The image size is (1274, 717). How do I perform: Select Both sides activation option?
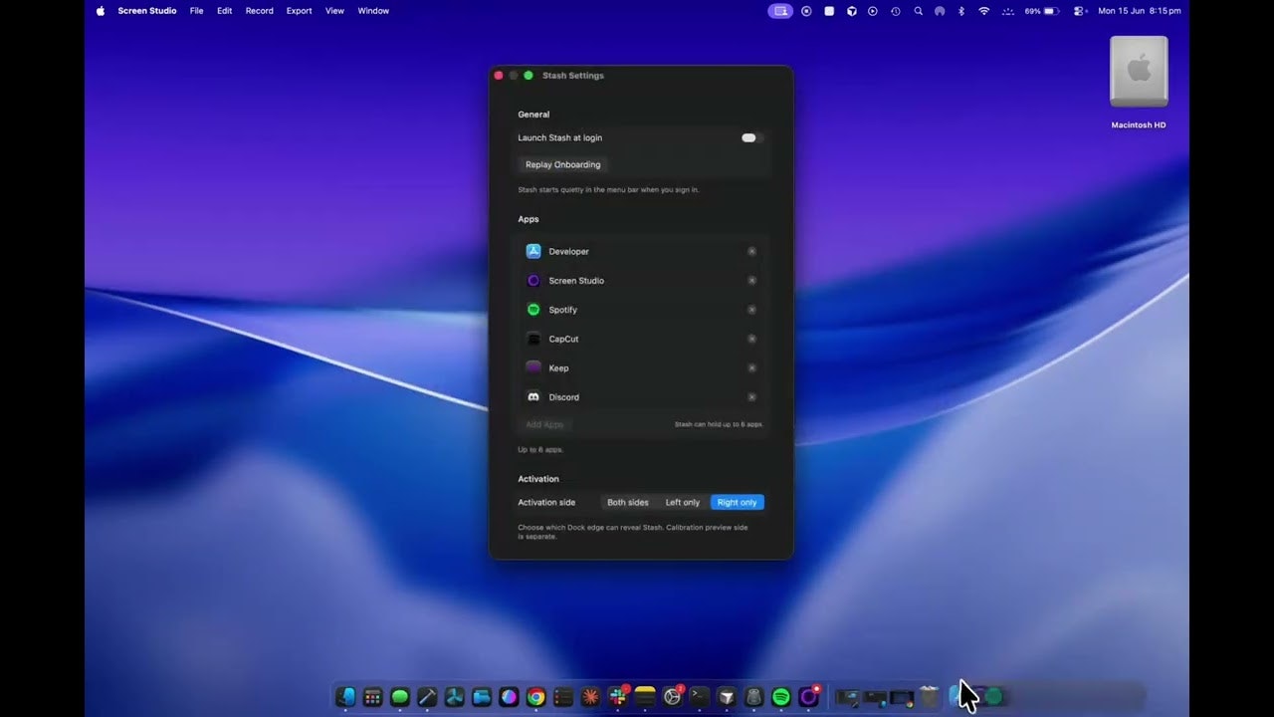tap(628, 502)
